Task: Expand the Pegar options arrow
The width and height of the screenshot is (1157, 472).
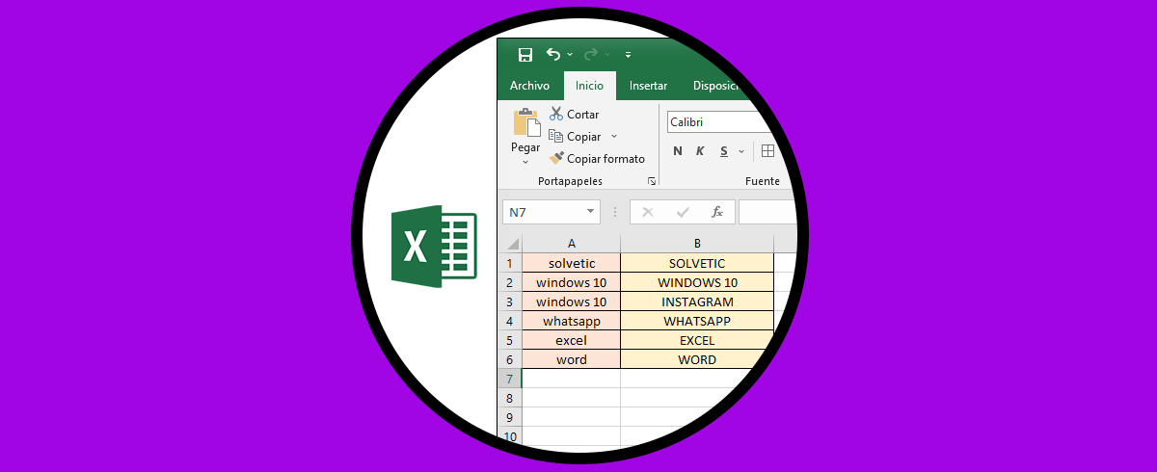Action: coord(525,162)
